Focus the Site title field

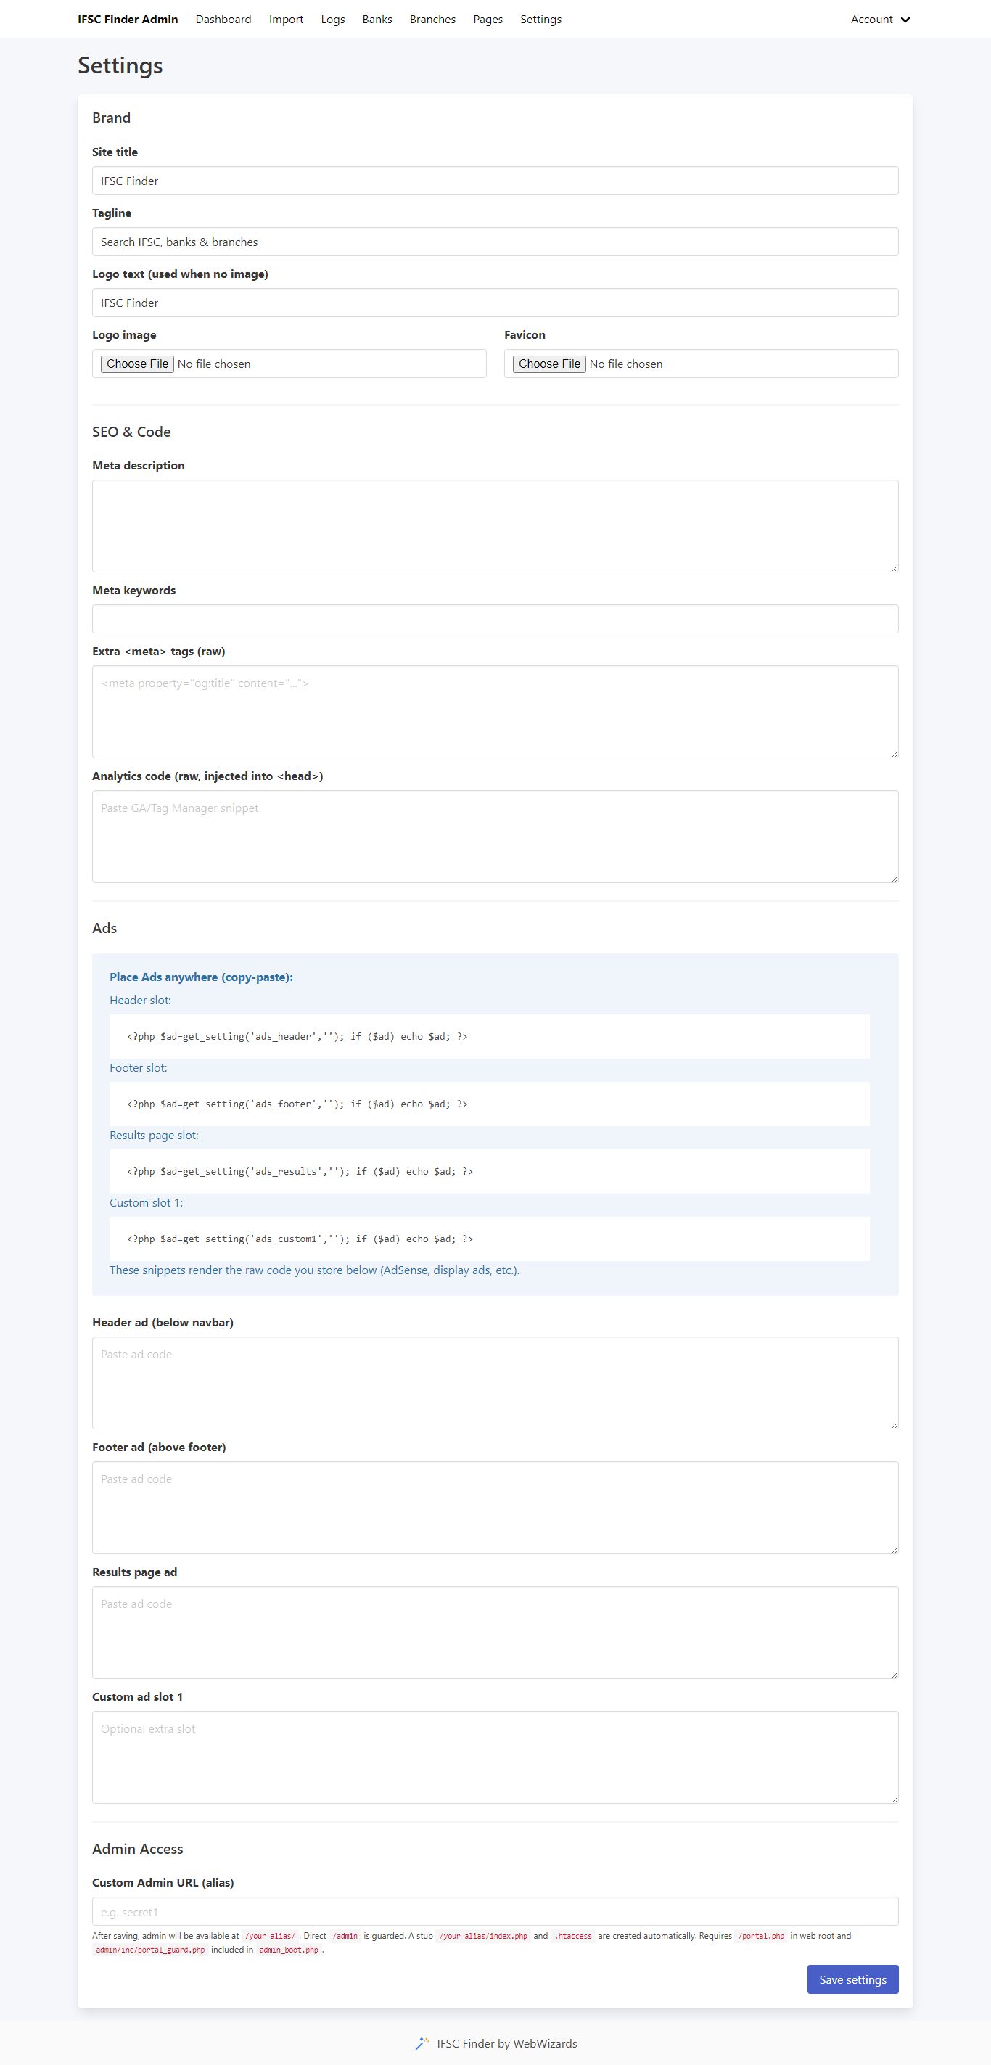[495, 181]
